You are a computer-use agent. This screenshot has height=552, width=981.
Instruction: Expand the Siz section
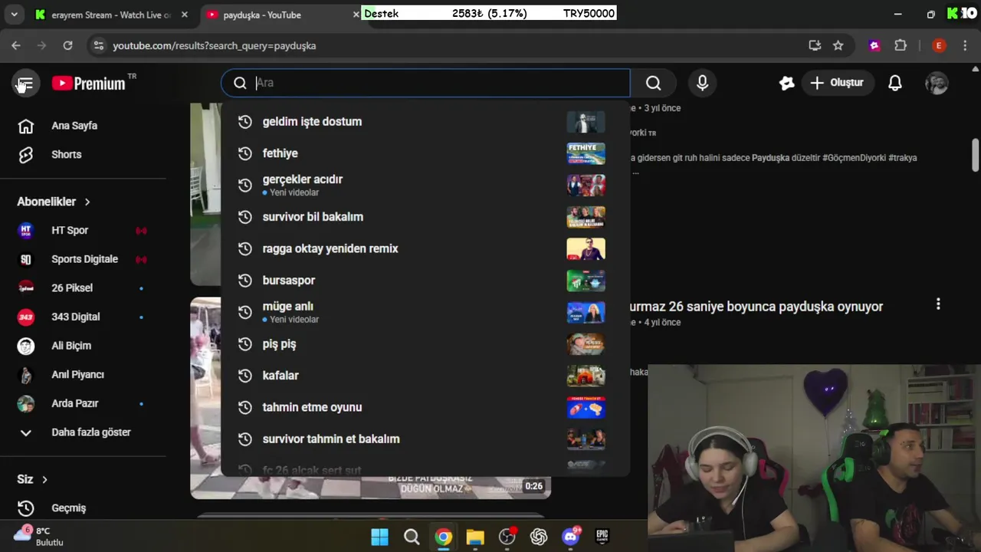(33, 479)
